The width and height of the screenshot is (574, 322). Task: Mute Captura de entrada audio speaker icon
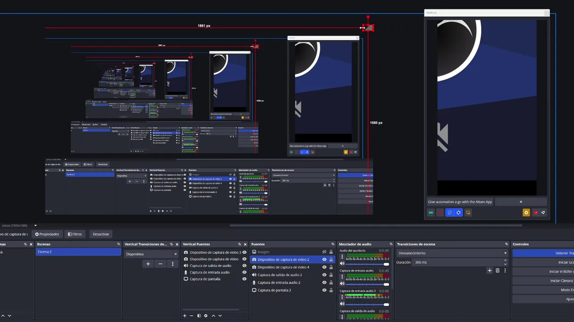click(x=342, y=284)
